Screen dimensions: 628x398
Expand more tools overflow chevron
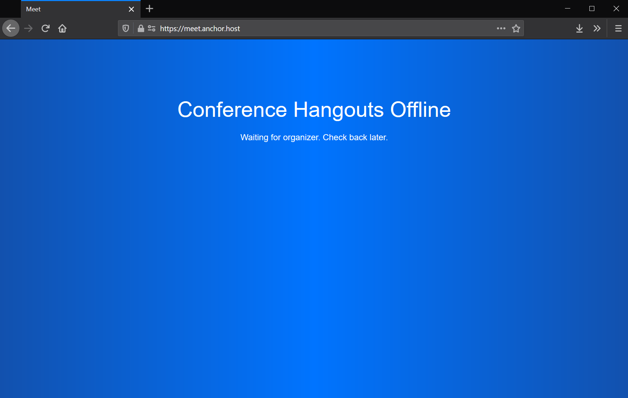[597, 28]
